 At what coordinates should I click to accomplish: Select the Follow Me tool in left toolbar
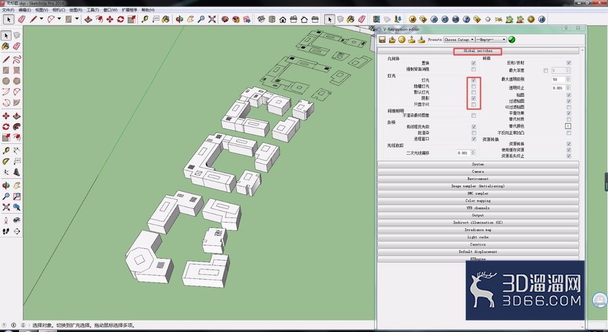coord(16,126)
